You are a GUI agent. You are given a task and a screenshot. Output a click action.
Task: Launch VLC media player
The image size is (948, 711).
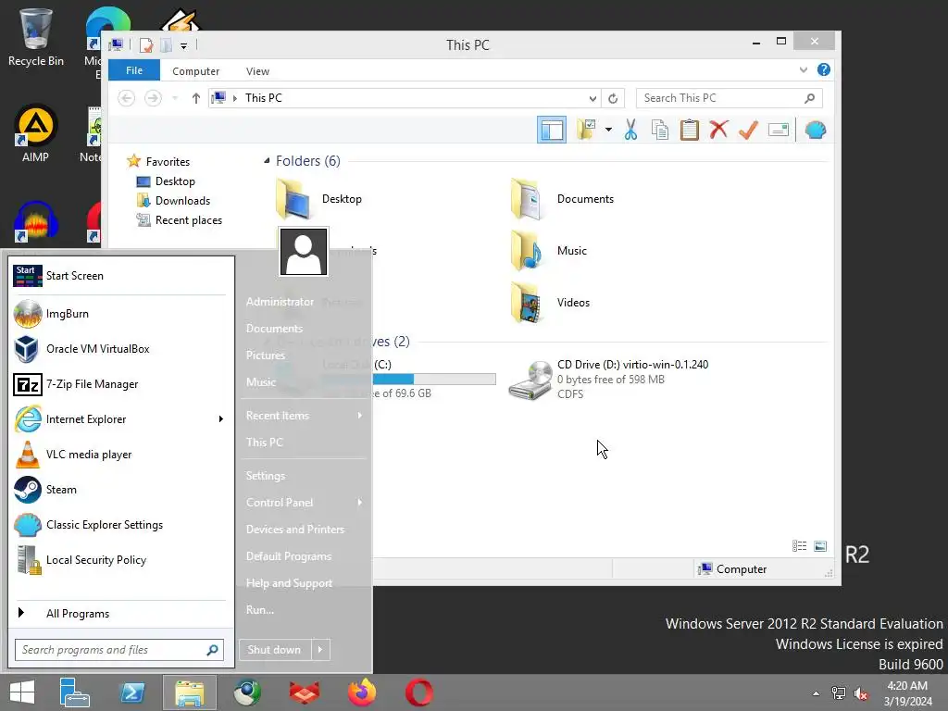(x=119, y=454)
